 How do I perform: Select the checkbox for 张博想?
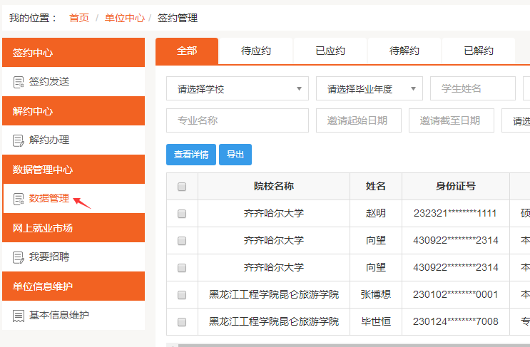(182, 295)
